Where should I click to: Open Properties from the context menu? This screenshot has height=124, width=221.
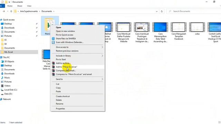pyautogui.click(x=60, y=109)
